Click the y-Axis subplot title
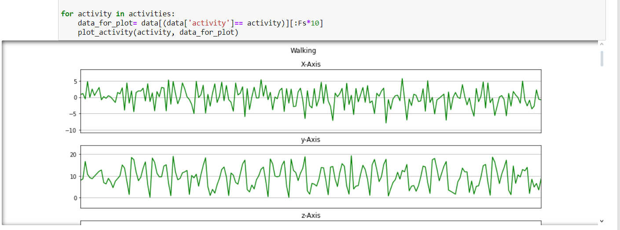The height and width of the screenshot is (230, 620). coord(311,140)
